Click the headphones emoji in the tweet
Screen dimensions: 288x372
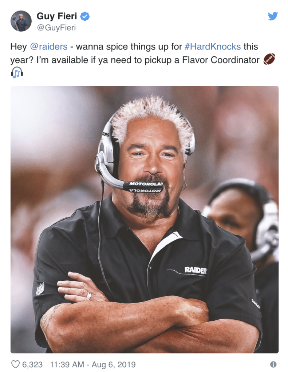click(17, 72)
